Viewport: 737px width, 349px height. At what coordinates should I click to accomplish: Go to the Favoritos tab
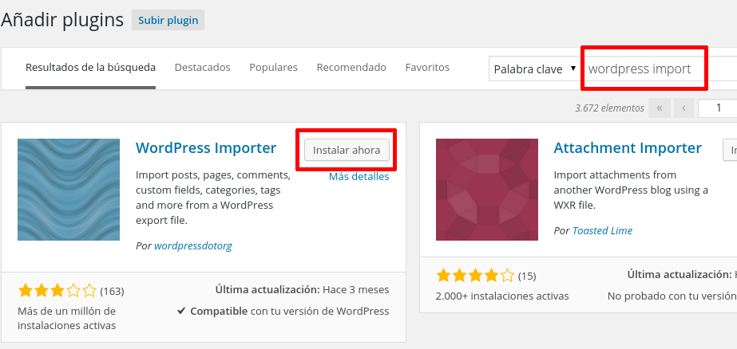coord(427,68)
